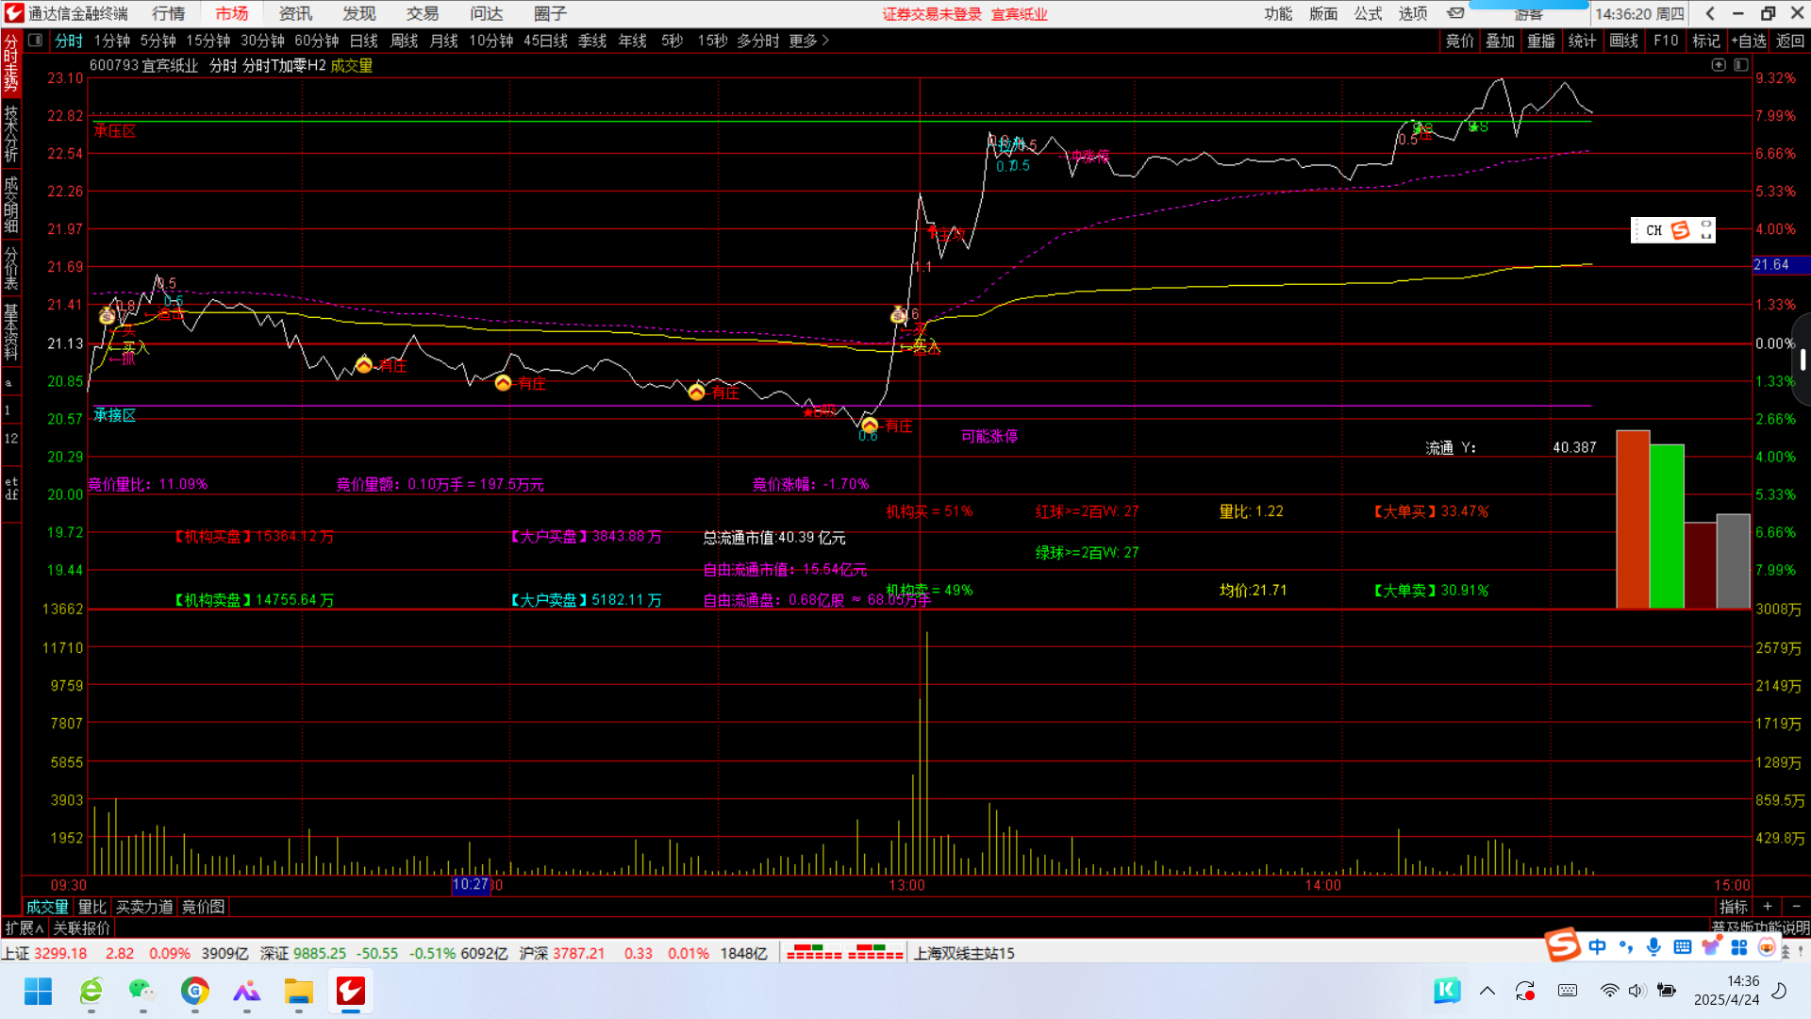Show hidden system tray icons chevron
The image size is (1811, 1019).
pyautogui.click(x=1487, y=991)
